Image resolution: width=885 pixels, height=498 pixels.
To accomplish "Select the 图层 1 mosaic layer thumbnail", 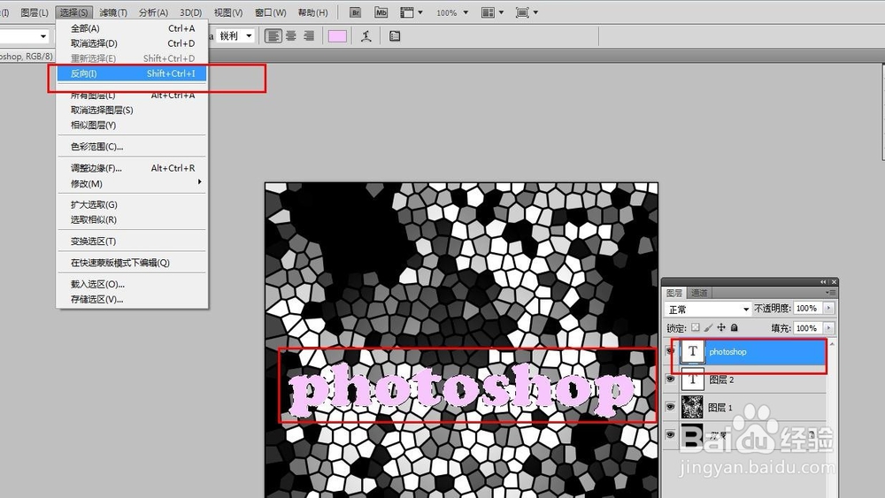I will click(x=693, y=407).
